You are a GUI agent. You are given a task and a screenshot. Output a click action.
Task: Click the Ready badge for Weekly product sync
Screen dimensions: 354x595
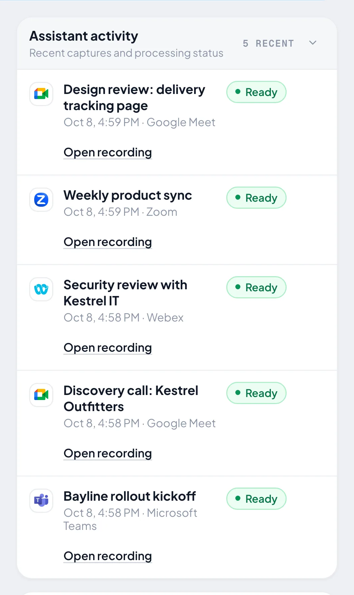click(x=256, y=198)
